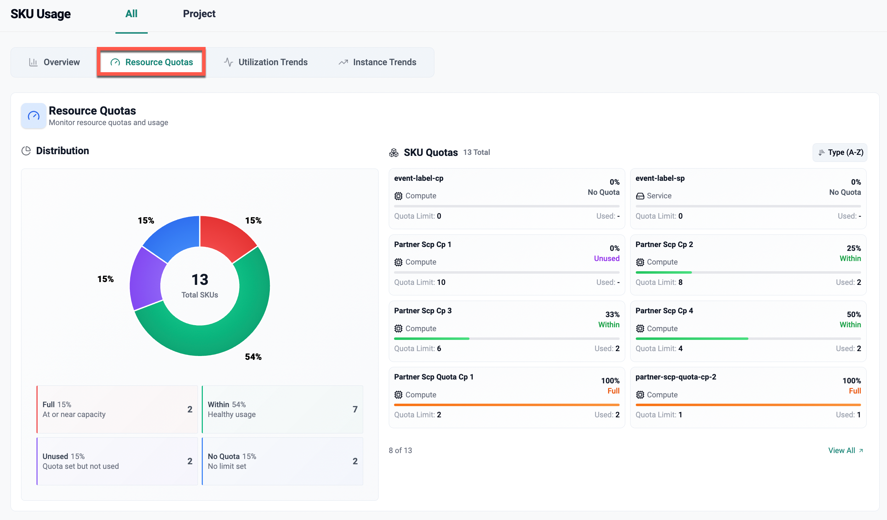Click the Instance Trends arrow icon

point(343,62)
